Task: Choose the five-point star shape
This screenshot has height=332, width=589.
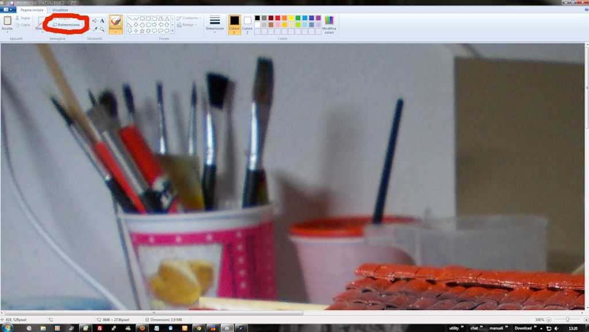Action: pos(142,31)
